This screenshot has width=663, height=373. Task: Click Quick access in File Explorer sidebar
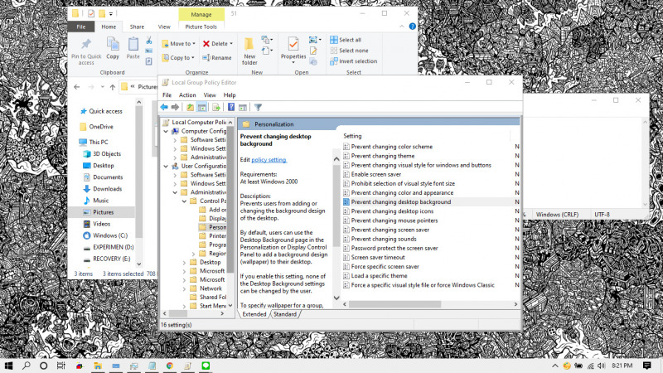(106, 111)
